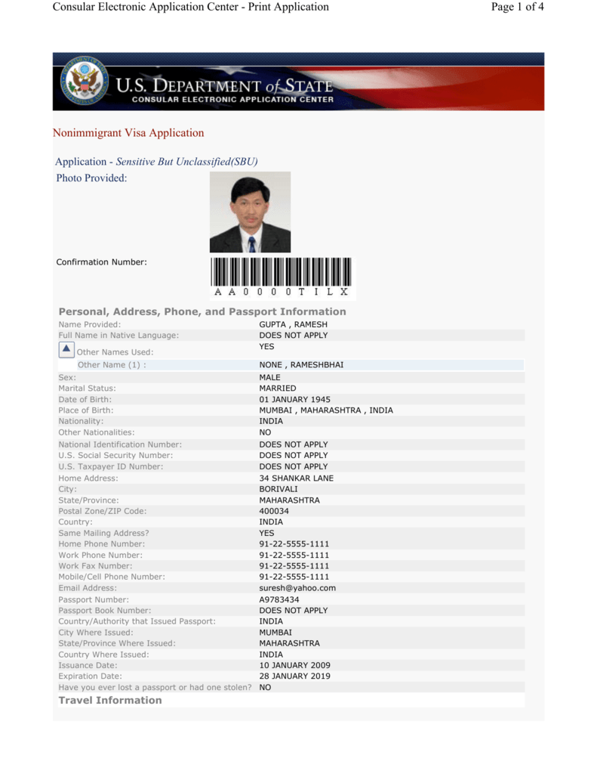Screen dimensions: 597x774
Task: Select the marital status value MARRIED
Action: click(x=278, y=389)
